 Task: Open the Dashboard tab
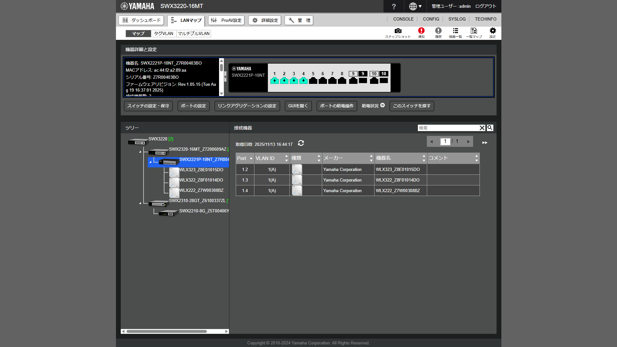coord(141,20)
